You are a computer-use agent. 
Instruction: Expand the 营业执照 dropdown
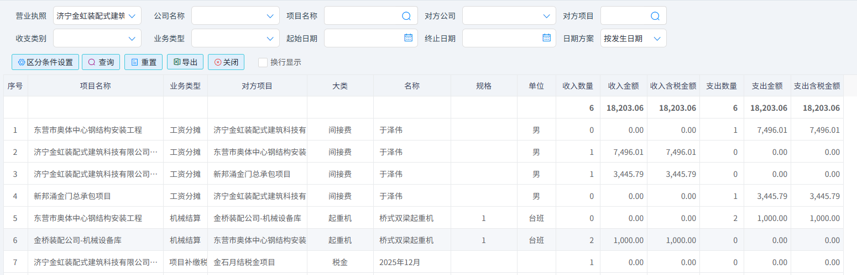click(97, 16)
